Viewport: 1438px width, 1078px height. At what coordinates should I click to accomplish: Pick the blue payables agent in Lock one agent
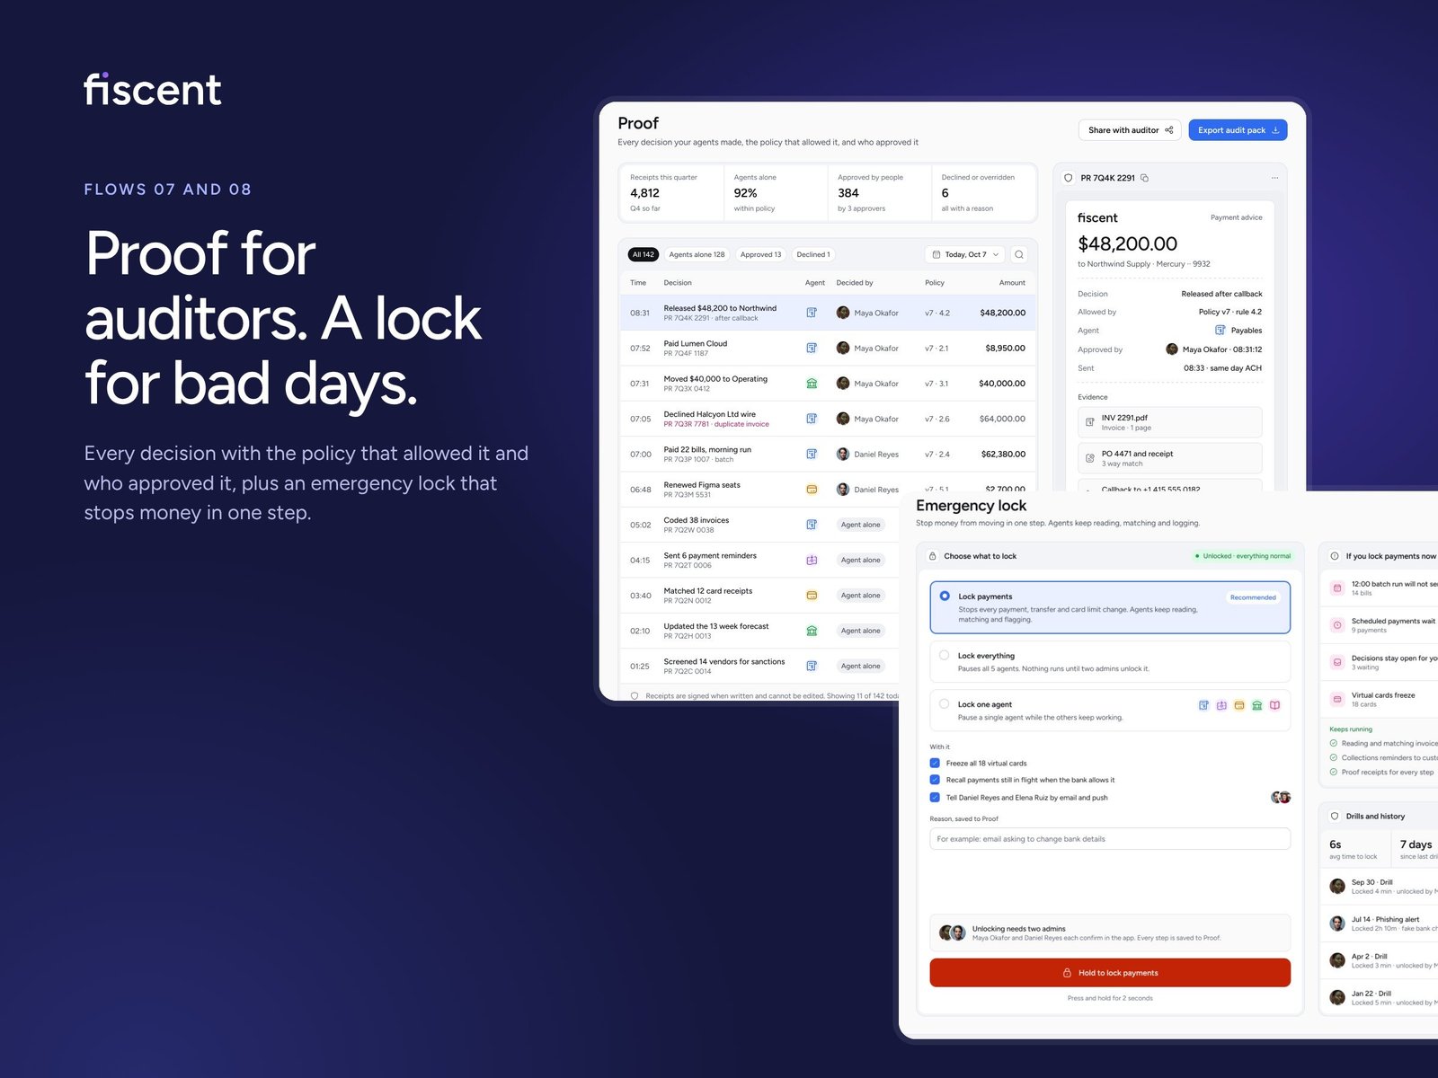pyautogui.click(x=1203, y=705)
